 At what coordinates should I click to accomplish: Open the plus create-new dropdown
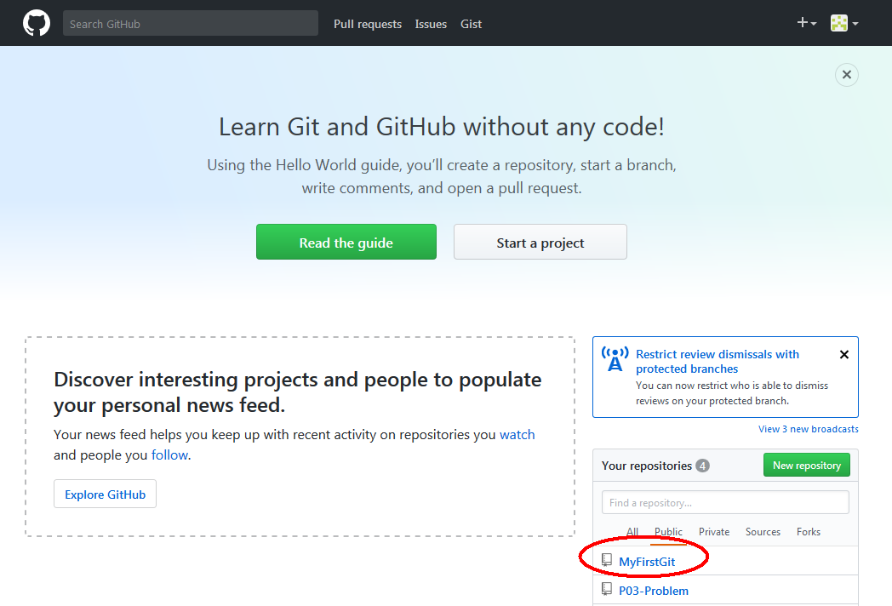[806, 23]
